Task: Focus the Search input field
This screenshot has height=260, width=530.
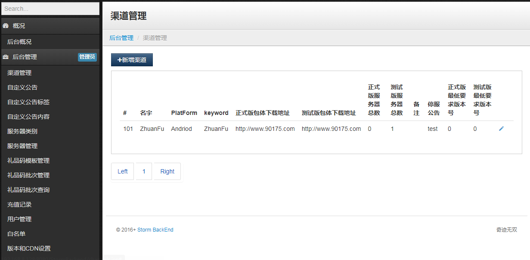Action: 50,9
